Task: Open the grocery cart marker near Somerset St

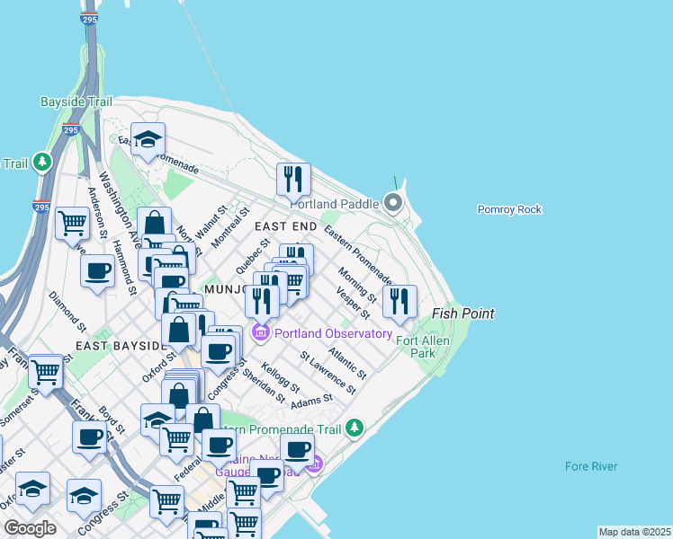Action: 46,373
